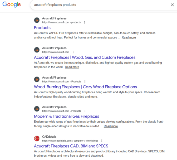Click into the Google search input field

pos(100,5)
